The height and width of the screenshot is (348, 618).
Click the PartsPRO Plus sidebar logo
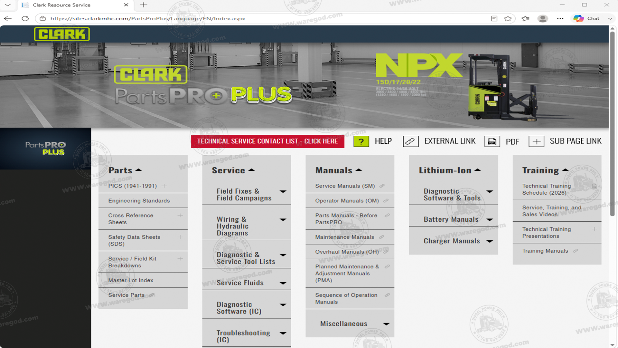tap(45, 149)
